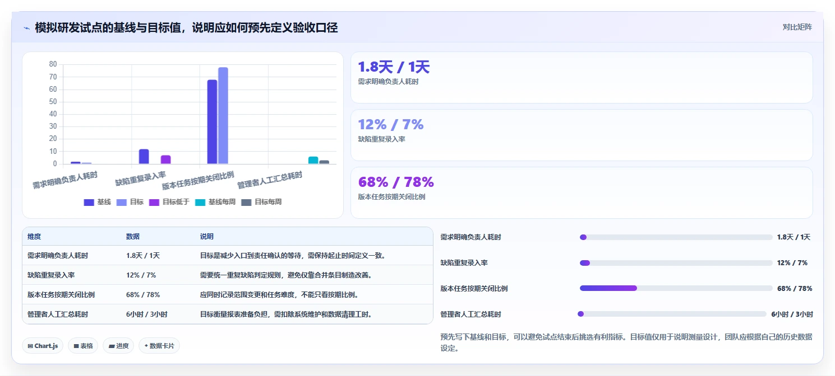This screenshot has width=835, height=376.
Task: Click the 数据卡片 chip
Action: click(x=159, y=346)
